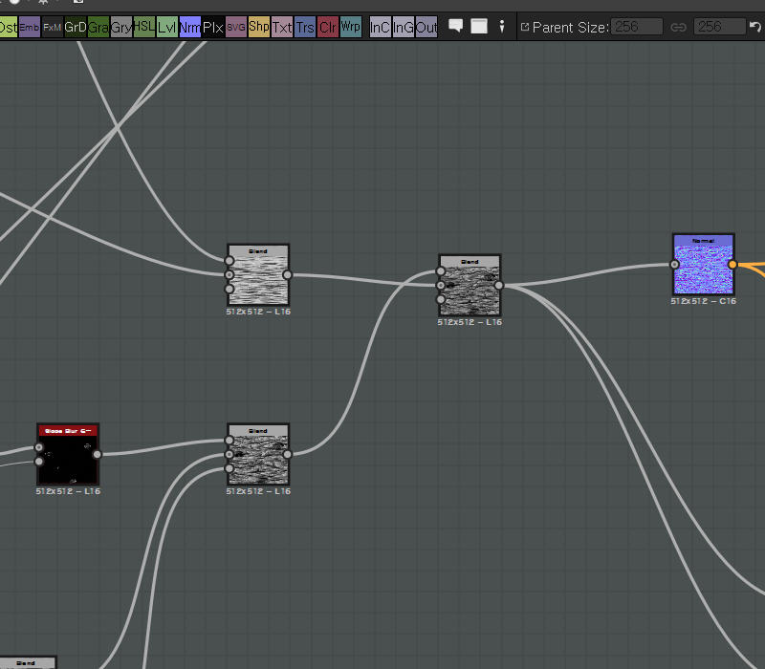Add an Input Color node (InC)
765x669 pixels.
[380, 27]
